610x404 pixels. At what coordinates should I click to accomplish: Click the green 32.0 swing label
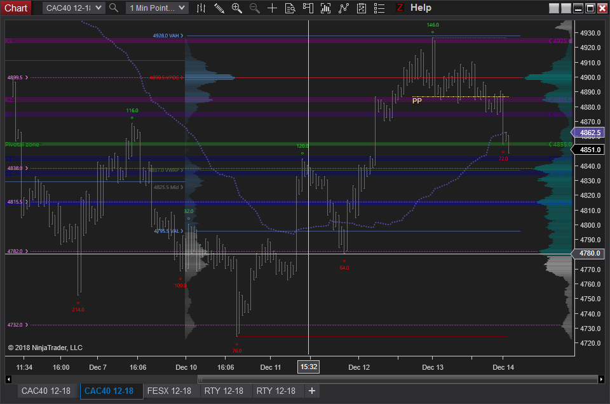(189, 211)
